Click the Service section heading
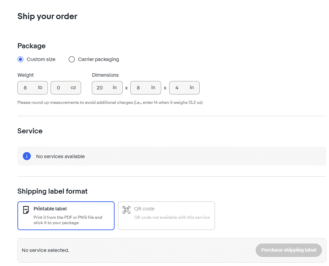Viewport: 329px width, 266px height. 30,131
